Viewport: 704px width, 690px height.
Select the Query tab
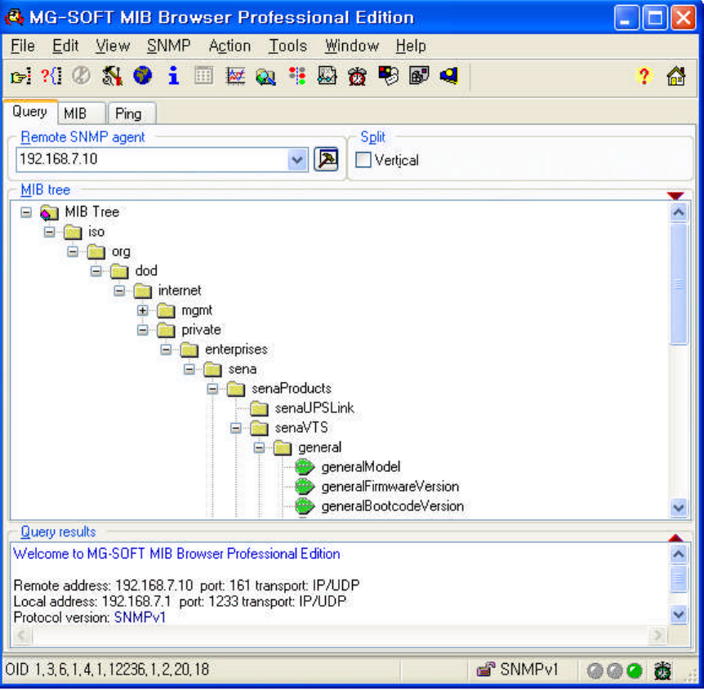pyautogui.click(x=30, y=112)
